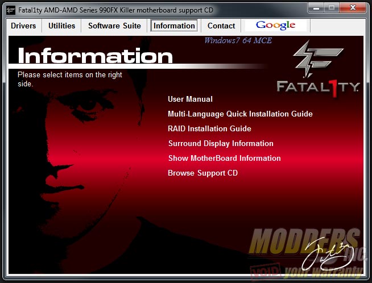Switch to the Utilities tab

click(x=61, y=26)
